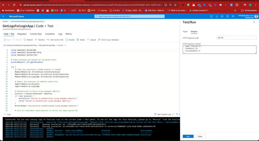Go to the Home breadcrumb
The image size is (259, 141).
(5, 21)
